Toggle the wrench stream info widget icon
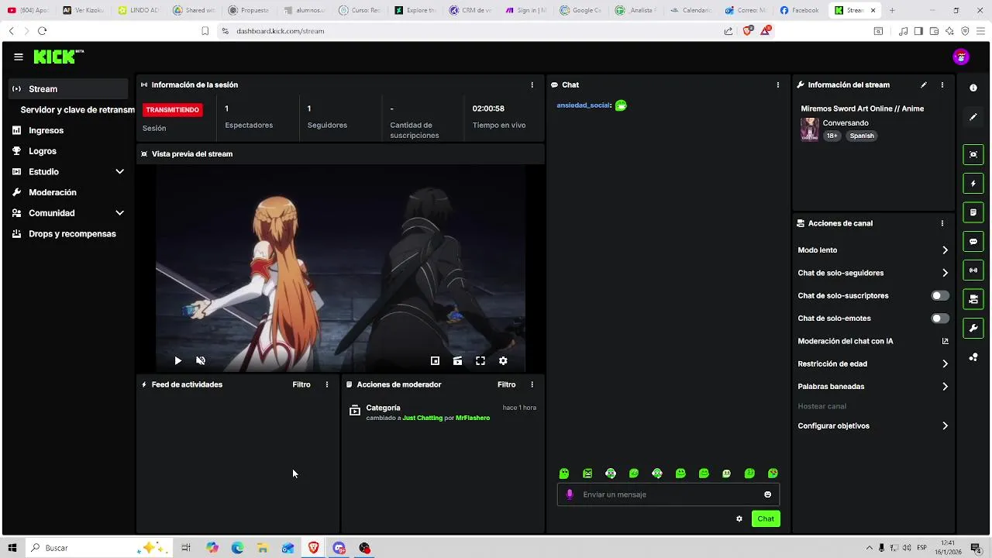The height and width of the screenshot is (558, 992). [x=973, y=329]
